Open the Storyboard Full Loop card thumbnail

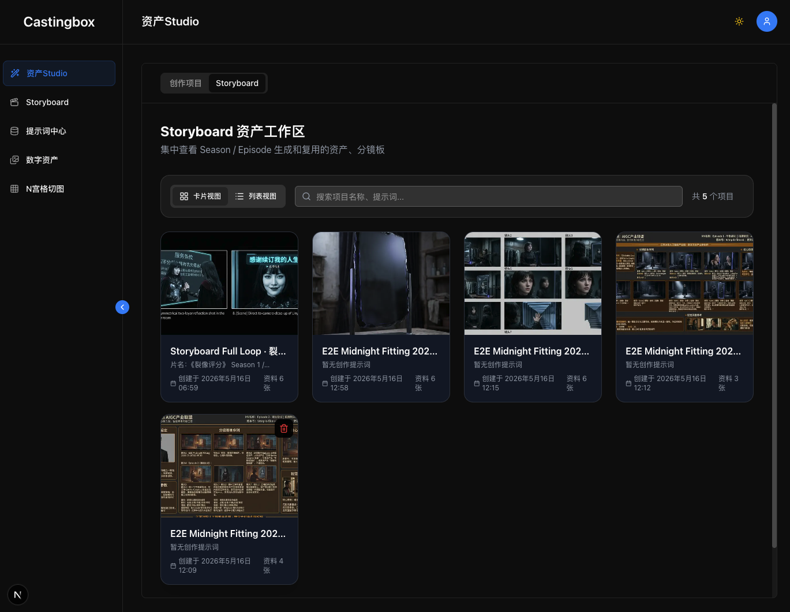tap(230, 283)
